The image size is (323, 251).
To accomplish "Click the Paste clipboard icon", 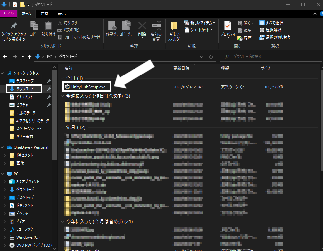I will coord(48,26).
